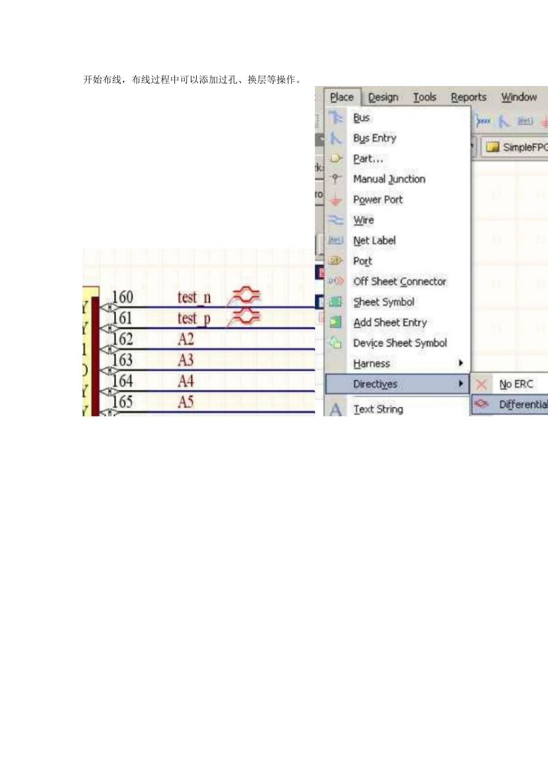Choose Off Sheet Connector entry
Image resolution: width=548 pixels, height=776 pixels.
pos(398,282)
